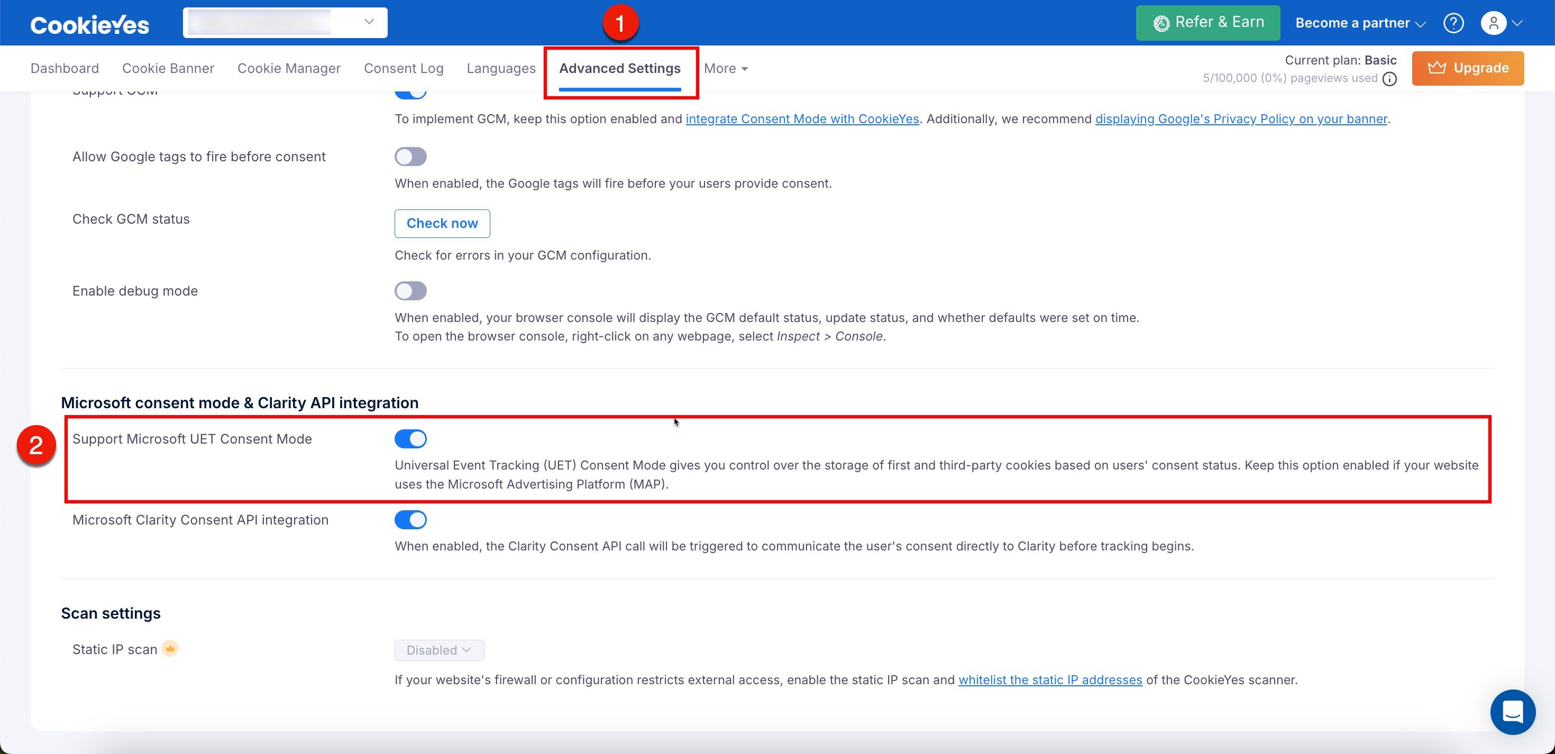Viewport: 1555px width, 754px height.
Task: Click the orange Upgrade button
Action: point(1468,68)
